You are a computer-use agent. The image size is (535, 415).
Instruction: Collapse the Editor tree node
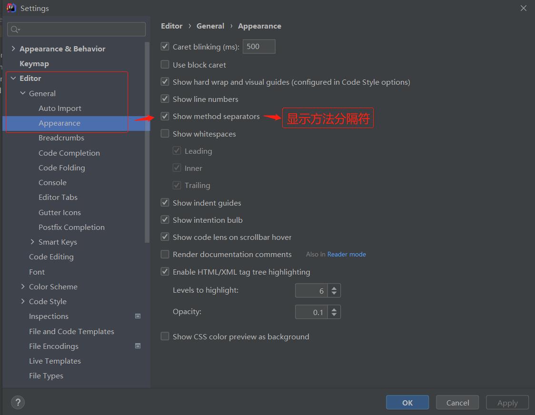[x=13, y=78]
